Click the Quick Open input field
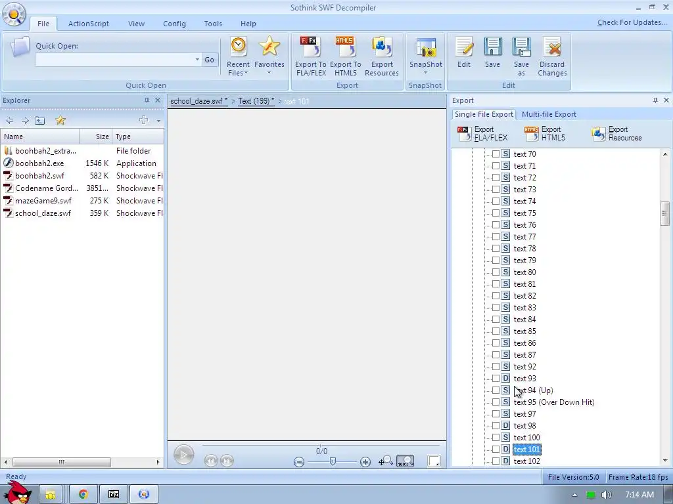This screenshot has width=673, height=504. point(114,60)
